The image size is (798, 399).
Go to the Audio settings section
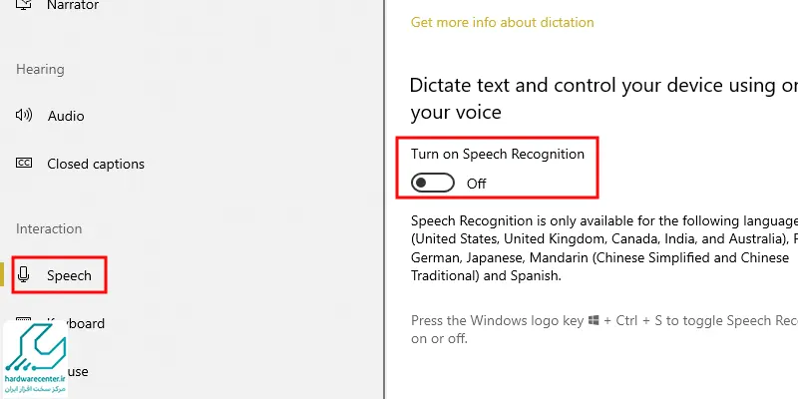66,116
